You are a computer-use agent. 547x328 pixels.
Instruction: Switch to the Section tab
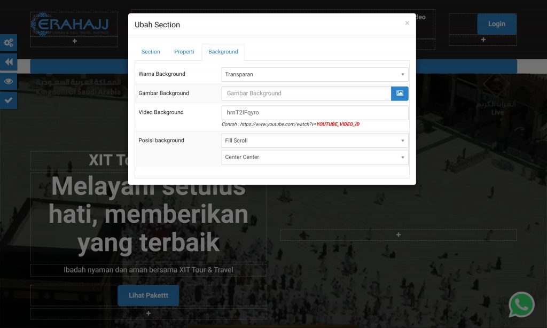[151, 52]
